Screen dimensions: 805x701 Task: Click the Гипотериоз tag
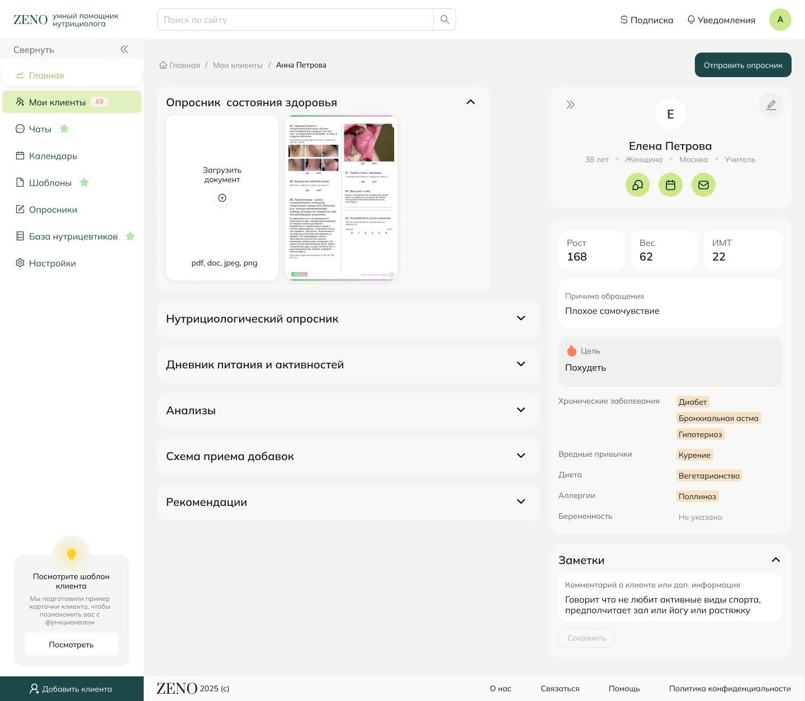[x=700, y=434]
